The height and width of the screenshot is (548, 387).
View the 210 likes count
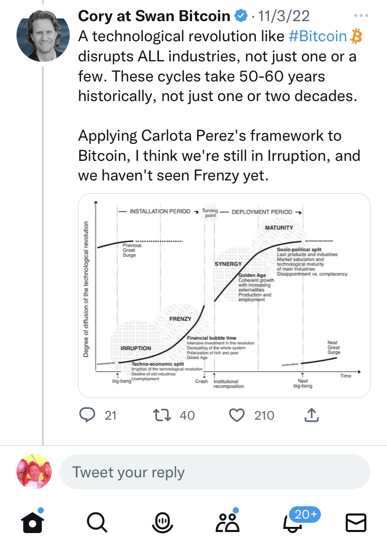click(264, 415)
